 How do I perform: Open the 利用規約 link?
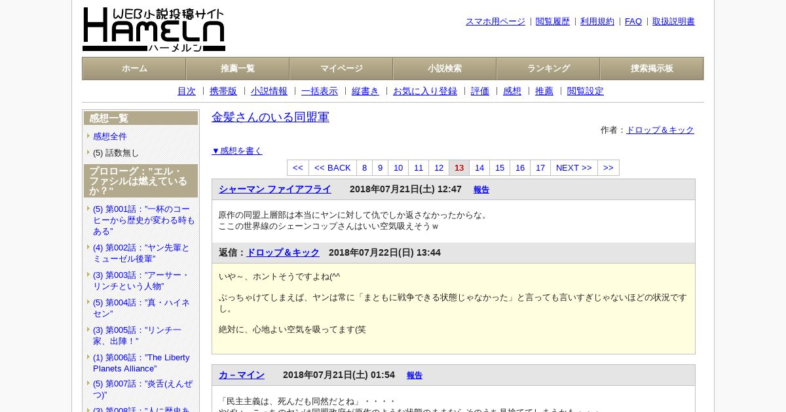(597, 22)
